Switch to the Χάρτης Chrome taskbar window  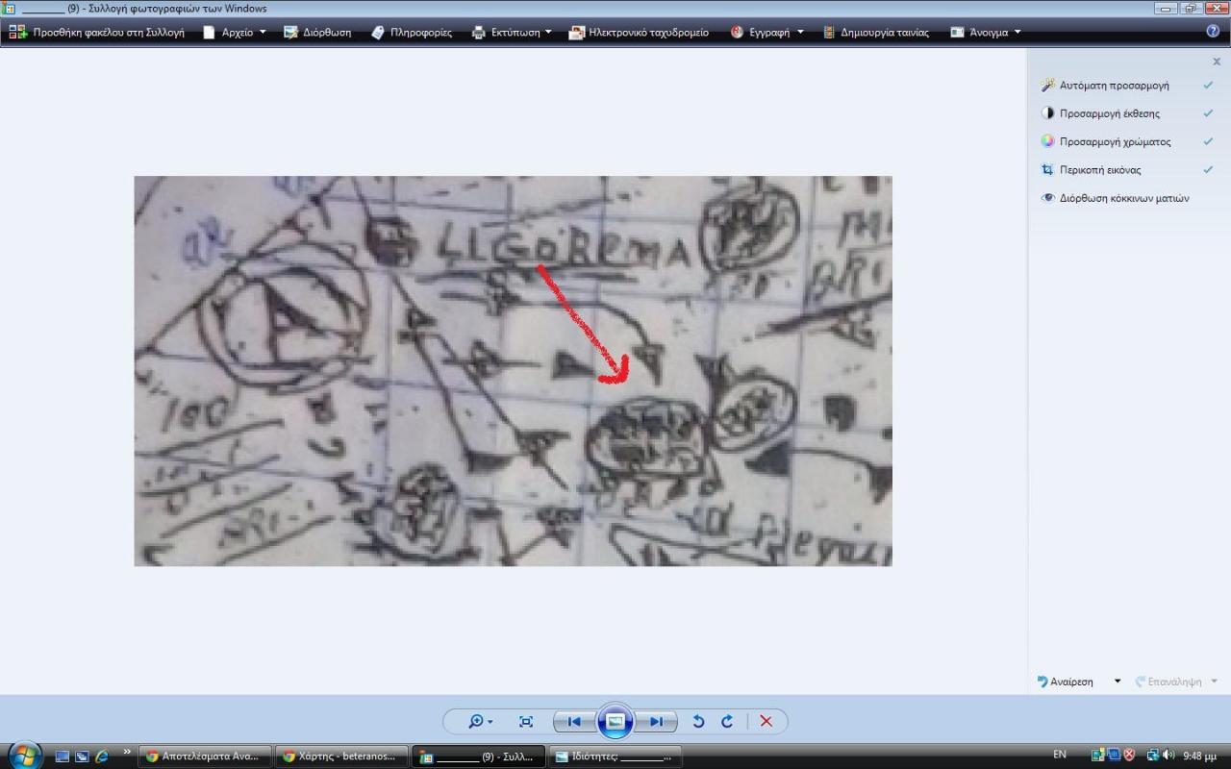[341, 756]
